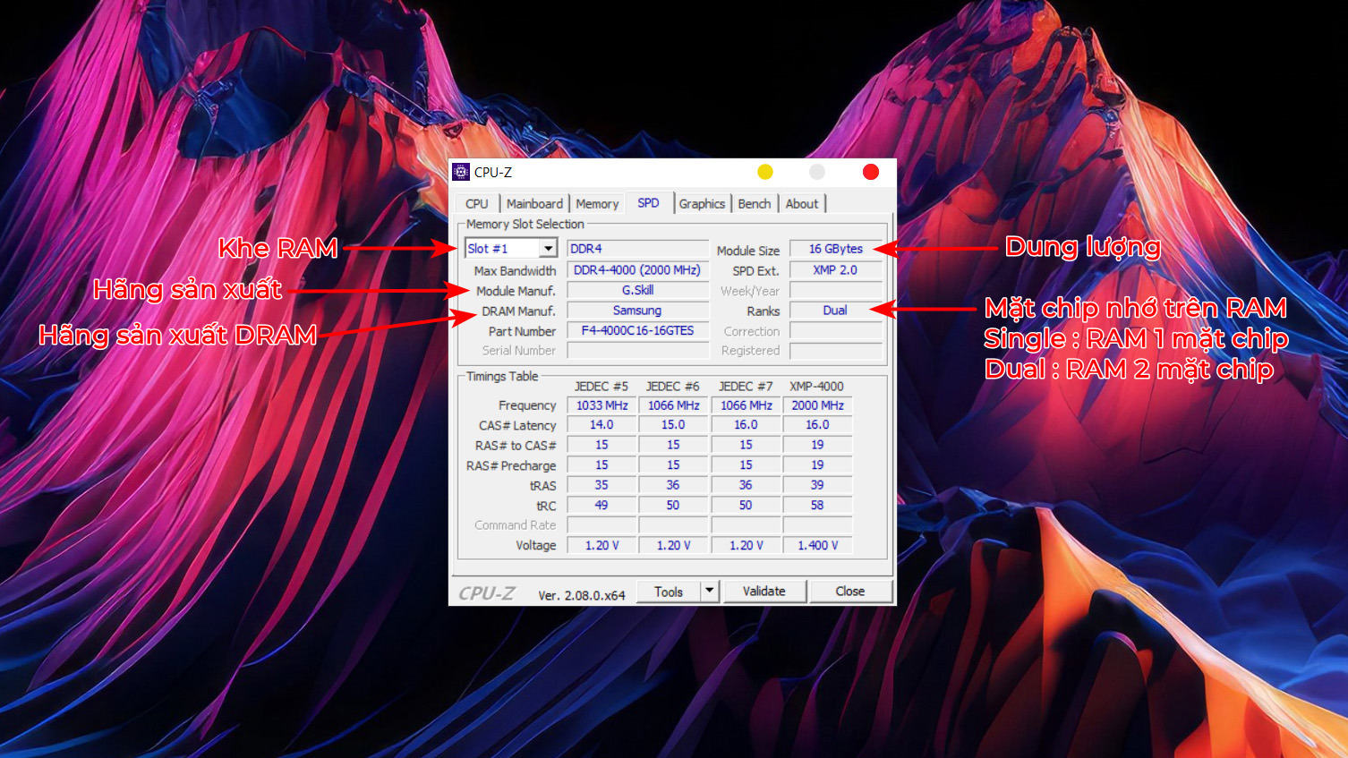The image size is (1348, 758).
Task: Open the Mainboard tab
Action: (534, 204)
